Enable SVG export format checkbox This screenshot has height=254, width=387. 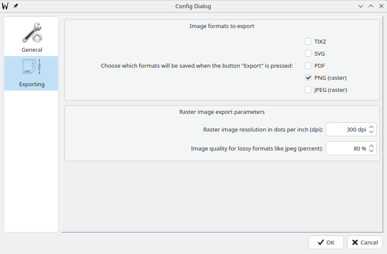308,54
